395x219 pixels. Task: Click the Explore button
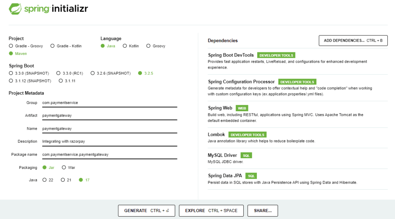coord(211,211)
